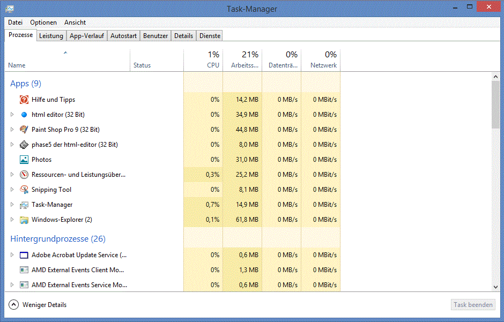The image size is (504, 322).
Task: Expand the Task-Manager process entry
Action: (x=12, y=205)
